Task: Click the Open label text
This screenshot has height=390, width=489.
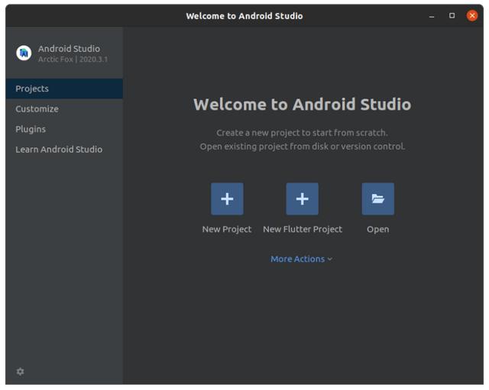Action: click(377, 230)
